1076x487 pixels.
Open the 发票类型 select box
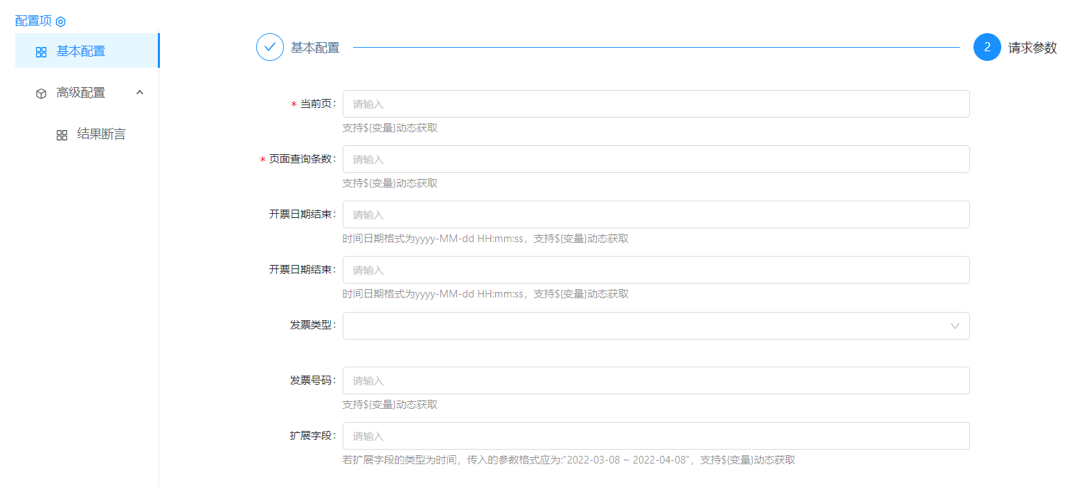tap(644, 326)
